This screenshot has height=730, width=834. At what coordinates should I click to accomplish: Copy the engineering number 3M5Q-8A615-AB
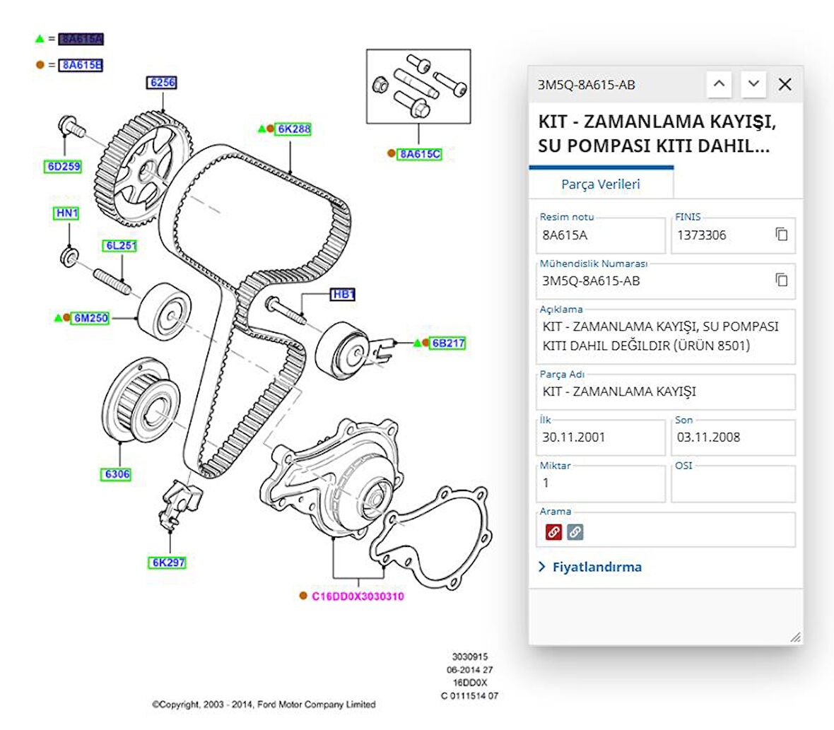tap(780, 280)
